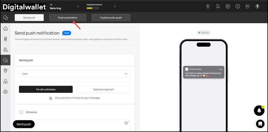Open the customers section in the sidebar
Screen dimensions: 268x132
coord(5,50)
